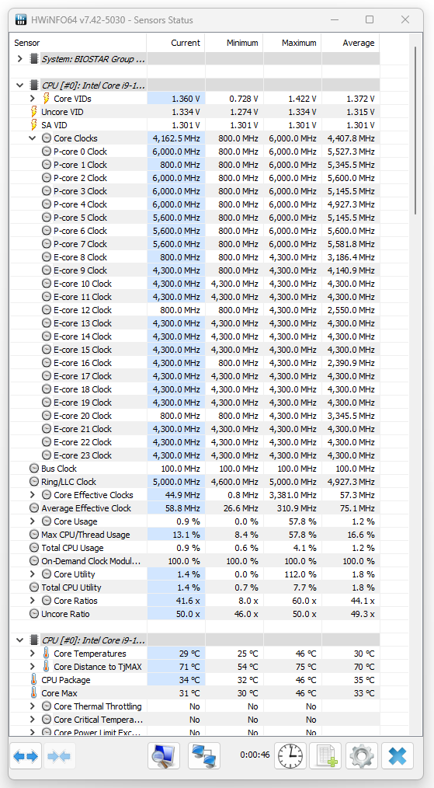Viewport: 434px width, 788px height.
Task: Click the blue expand-columns arrows icon
Action: 26,756
